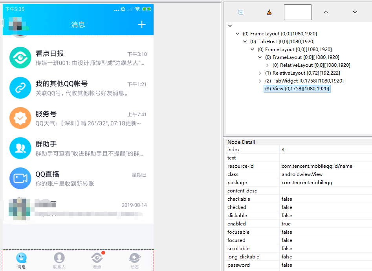
Task: Click the 下午3:10 timestamp
Action: click(x=137, y=54)
